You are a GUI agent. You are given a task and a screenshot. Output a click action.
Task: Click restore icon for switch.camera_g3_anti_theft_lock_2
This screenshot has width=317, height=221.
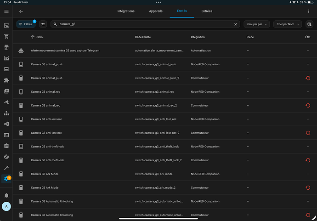pos(308,160)
